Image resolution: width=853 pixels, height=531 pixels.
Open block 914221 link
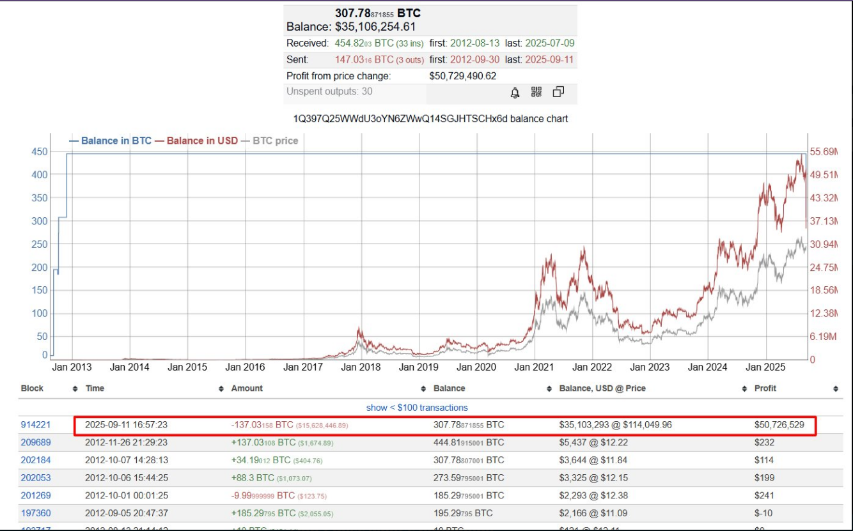(x=36, y=424)
